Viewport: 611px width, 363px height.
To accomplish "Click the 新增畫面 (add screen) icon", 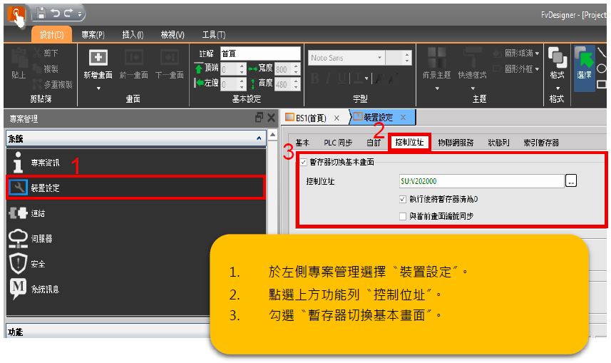I will (x=98, y=58).
